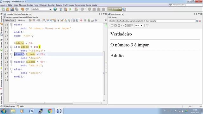This screenshot has height=114, width=203.
Task: Click the Open Project toolbar icon
Action: tap(12, 9)
